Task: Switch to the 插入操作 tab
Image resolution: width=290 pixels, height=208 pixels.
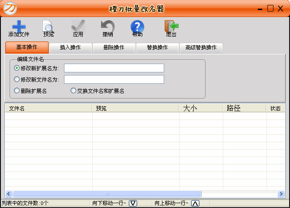Action: (71, 48)
